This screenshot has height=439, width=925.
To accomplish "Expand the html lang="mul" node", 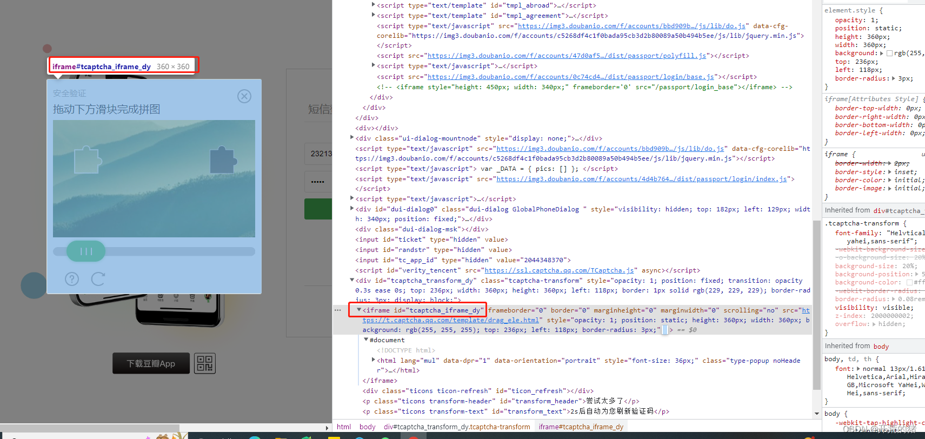I will pos(373,360).
